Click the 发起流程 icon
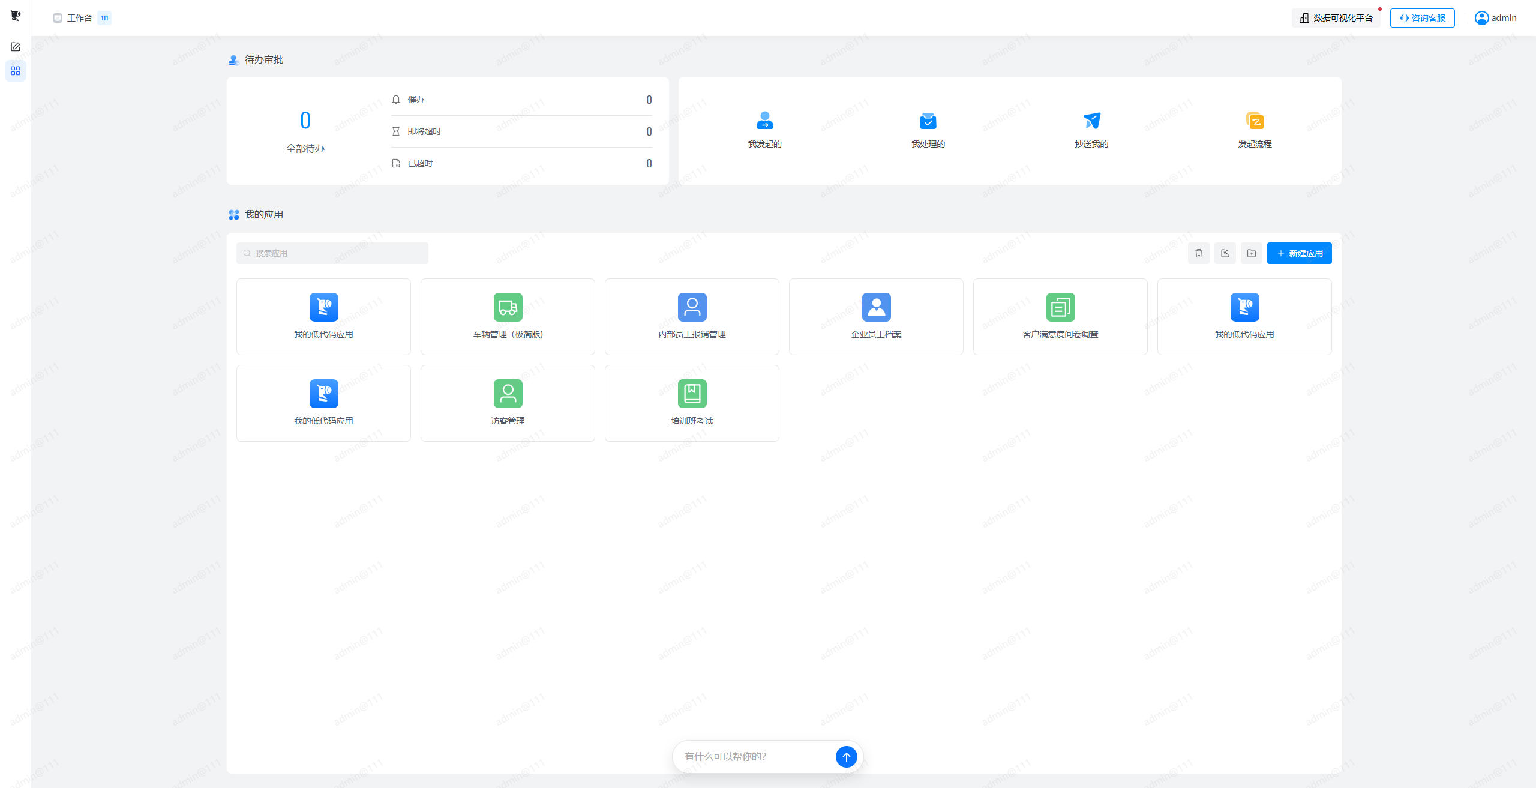This screenshot has height=788, width=1536. 1255,121
